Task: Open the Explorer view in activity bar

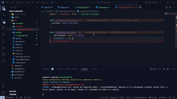Action: click(3, 8)
